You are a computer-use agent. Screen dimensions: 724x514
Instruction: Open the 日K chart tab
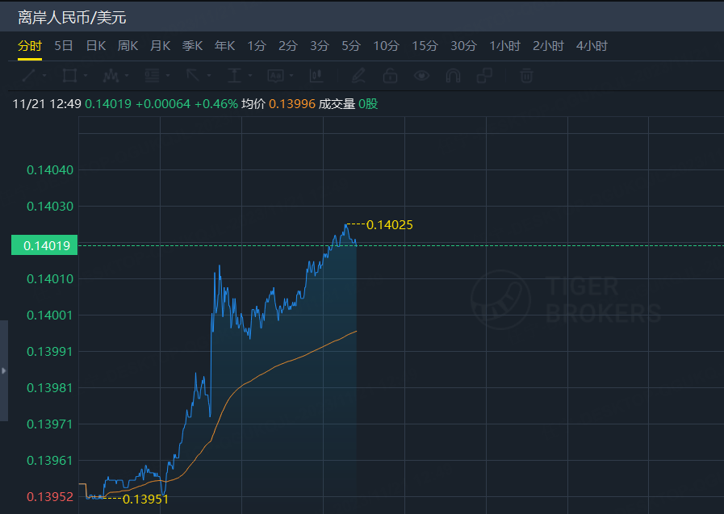coord(96,46)
